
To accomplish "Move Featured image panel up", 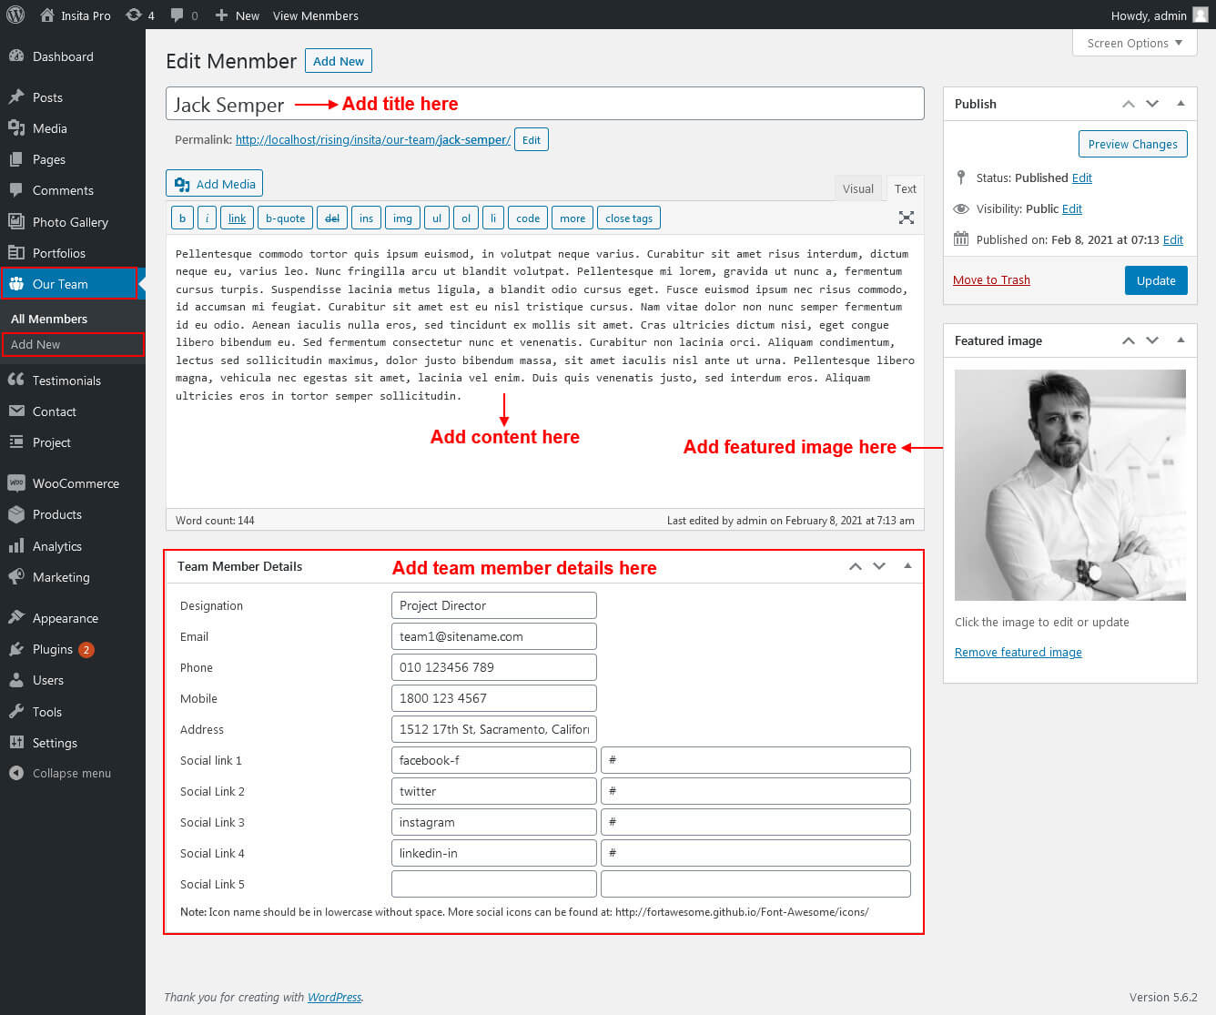I will tap(1129, 340).
